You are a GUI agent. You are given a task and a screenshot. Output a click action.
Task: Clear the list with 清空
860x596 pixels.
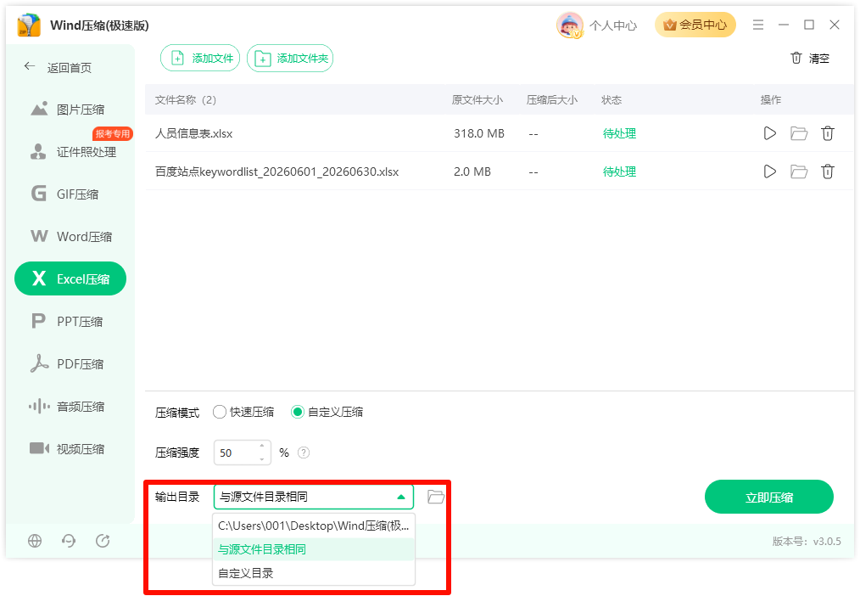point(810,59)
